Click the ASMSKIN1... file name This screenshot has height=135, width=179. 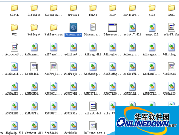point(14,113)
